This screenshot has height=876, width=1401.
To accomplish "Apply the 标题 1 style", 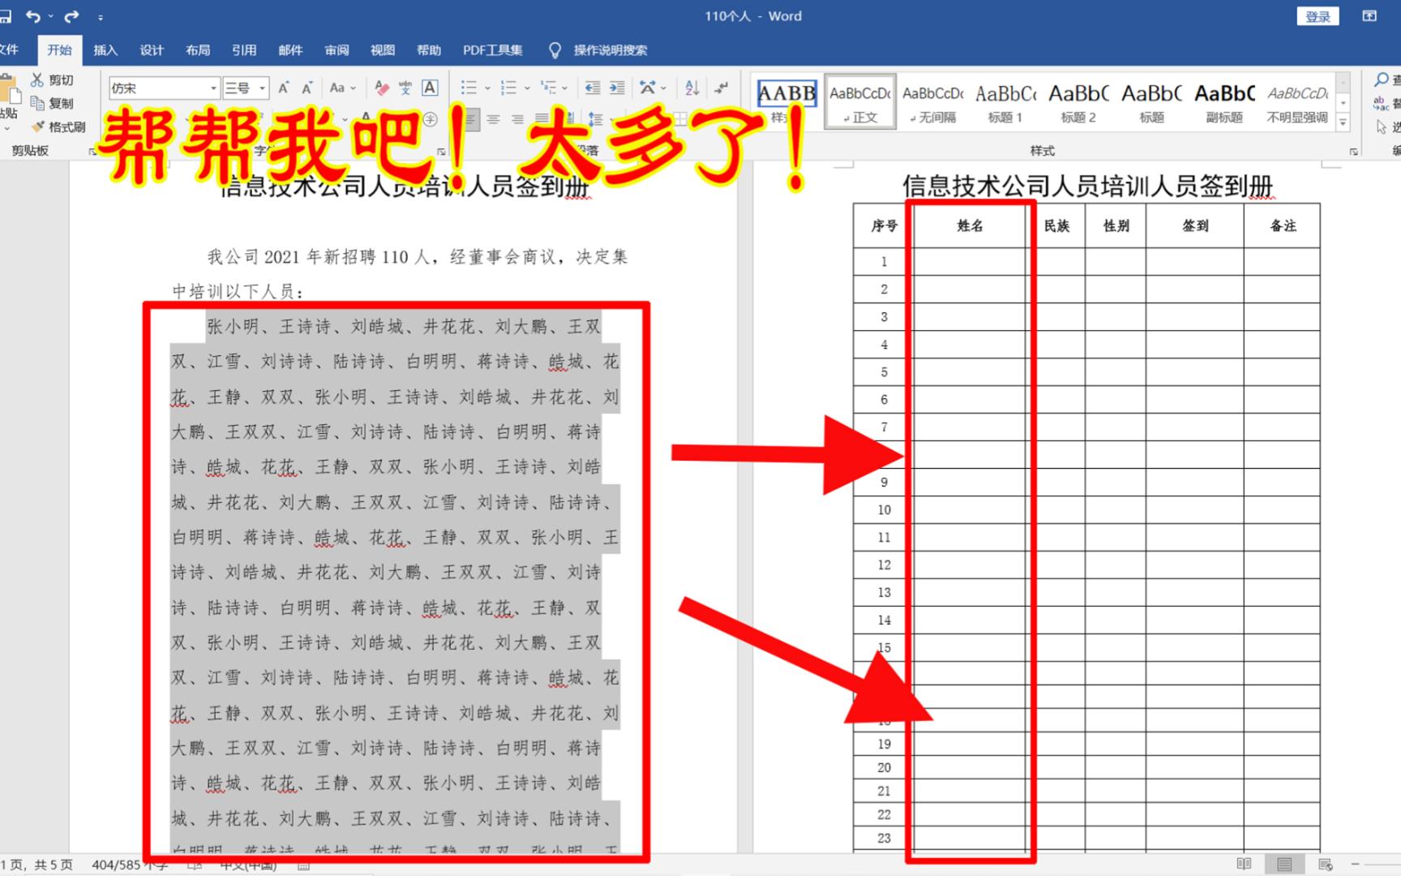I will [x=1005, y=103].
